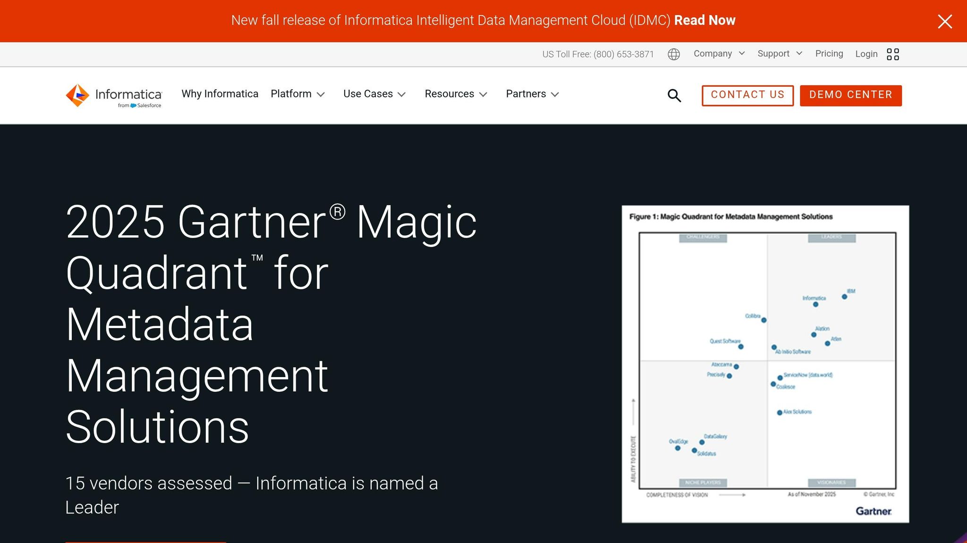Click the DEMO CENTER button
The height and width of the screenshot is (543, 967).
[x=851, y=96]
